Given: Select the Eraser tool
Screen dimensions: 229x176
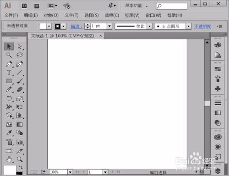Looking at the screenshot, I should [x=20, y=90].
